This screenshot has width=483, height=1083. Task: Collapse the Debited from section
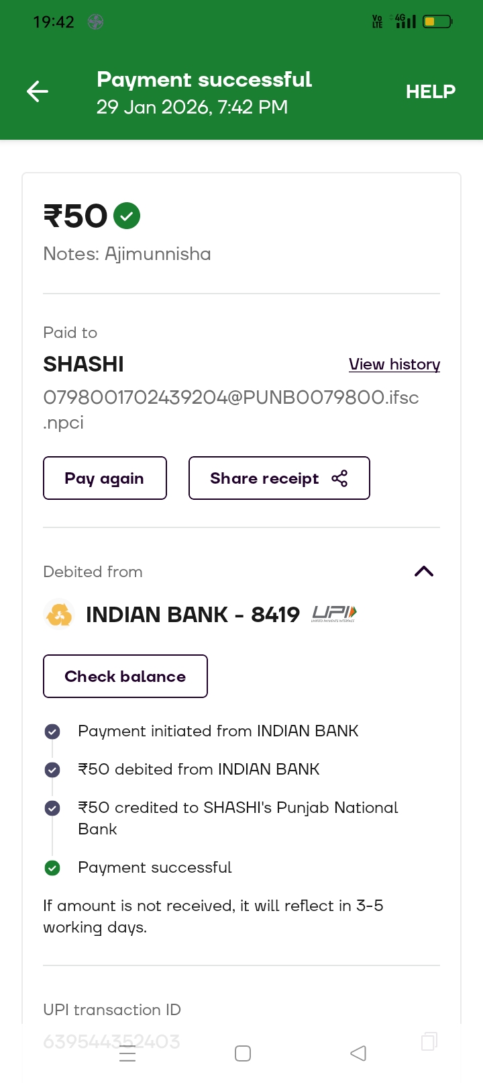pos(424,572)
